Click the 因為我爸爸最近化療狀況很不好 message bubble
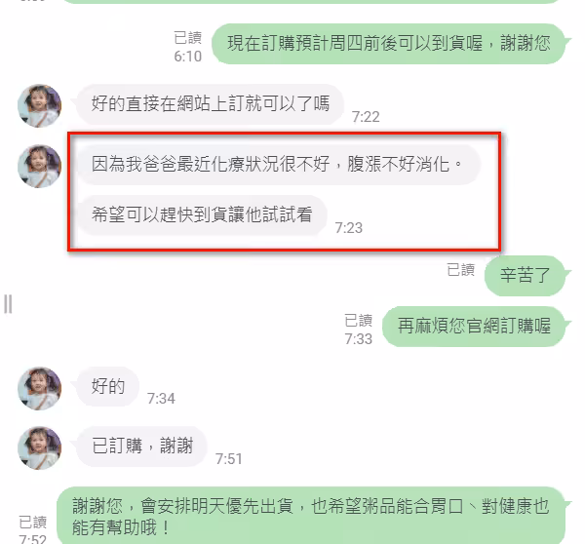 point(278,165)
